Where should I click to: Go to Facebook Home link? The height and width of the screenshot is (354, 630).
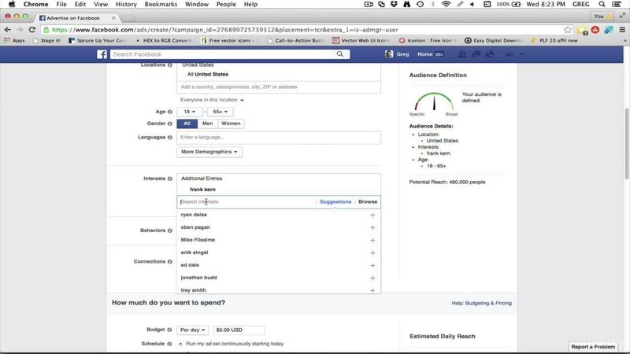[424, 54]
